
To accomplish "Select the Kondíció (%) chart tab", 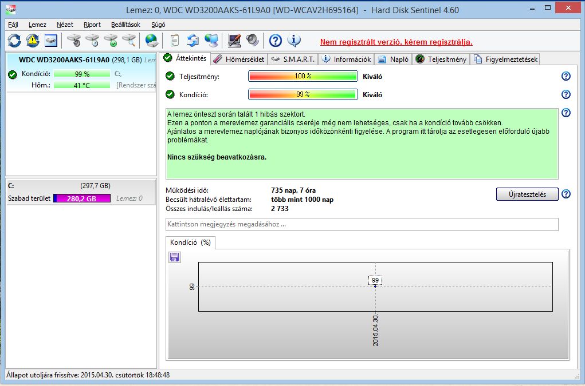I will tap(190, 242).
